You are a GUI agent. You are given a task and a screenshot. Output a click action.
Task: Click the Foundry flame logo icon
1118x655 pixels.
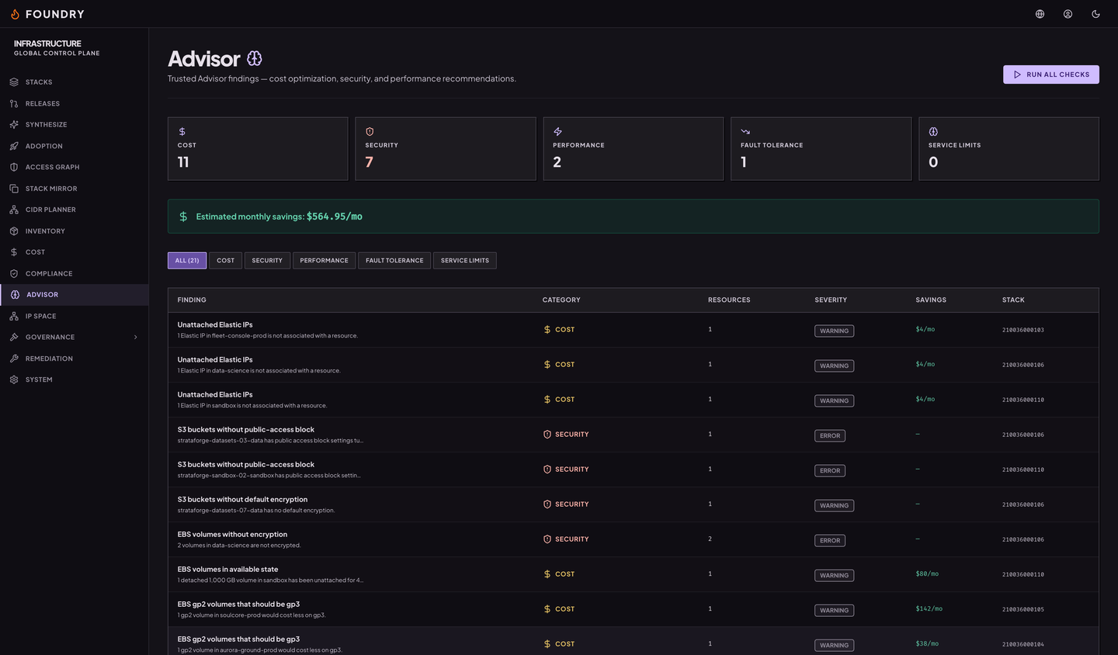coord(15,14)
